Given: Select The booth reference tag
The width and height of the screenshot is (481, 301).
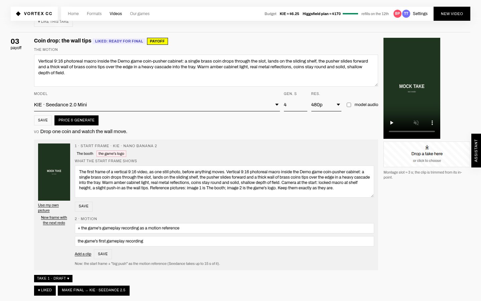Looking at the screenshot, I should pyautogui.click(x=85, y=154).
